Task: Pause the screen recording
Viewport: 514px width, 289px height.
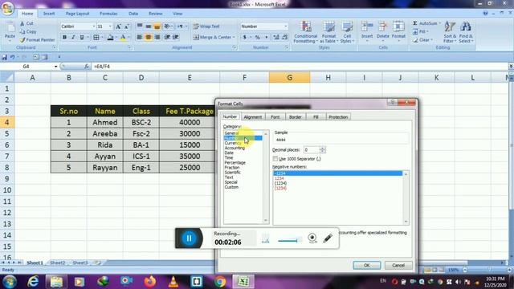Action: [x=190, y=238]
